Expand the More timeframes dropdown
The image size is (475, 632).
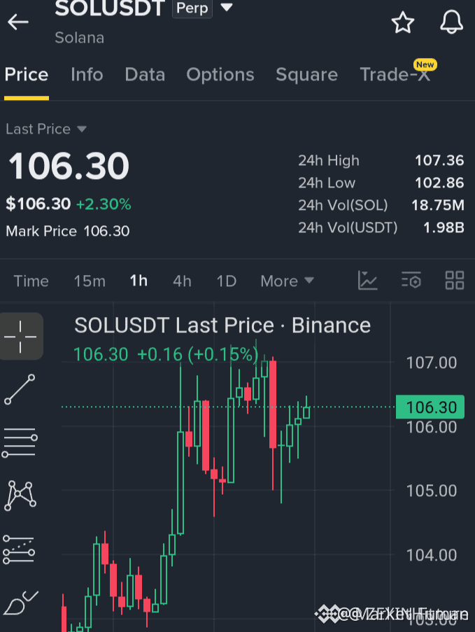(x=288, y=281)
